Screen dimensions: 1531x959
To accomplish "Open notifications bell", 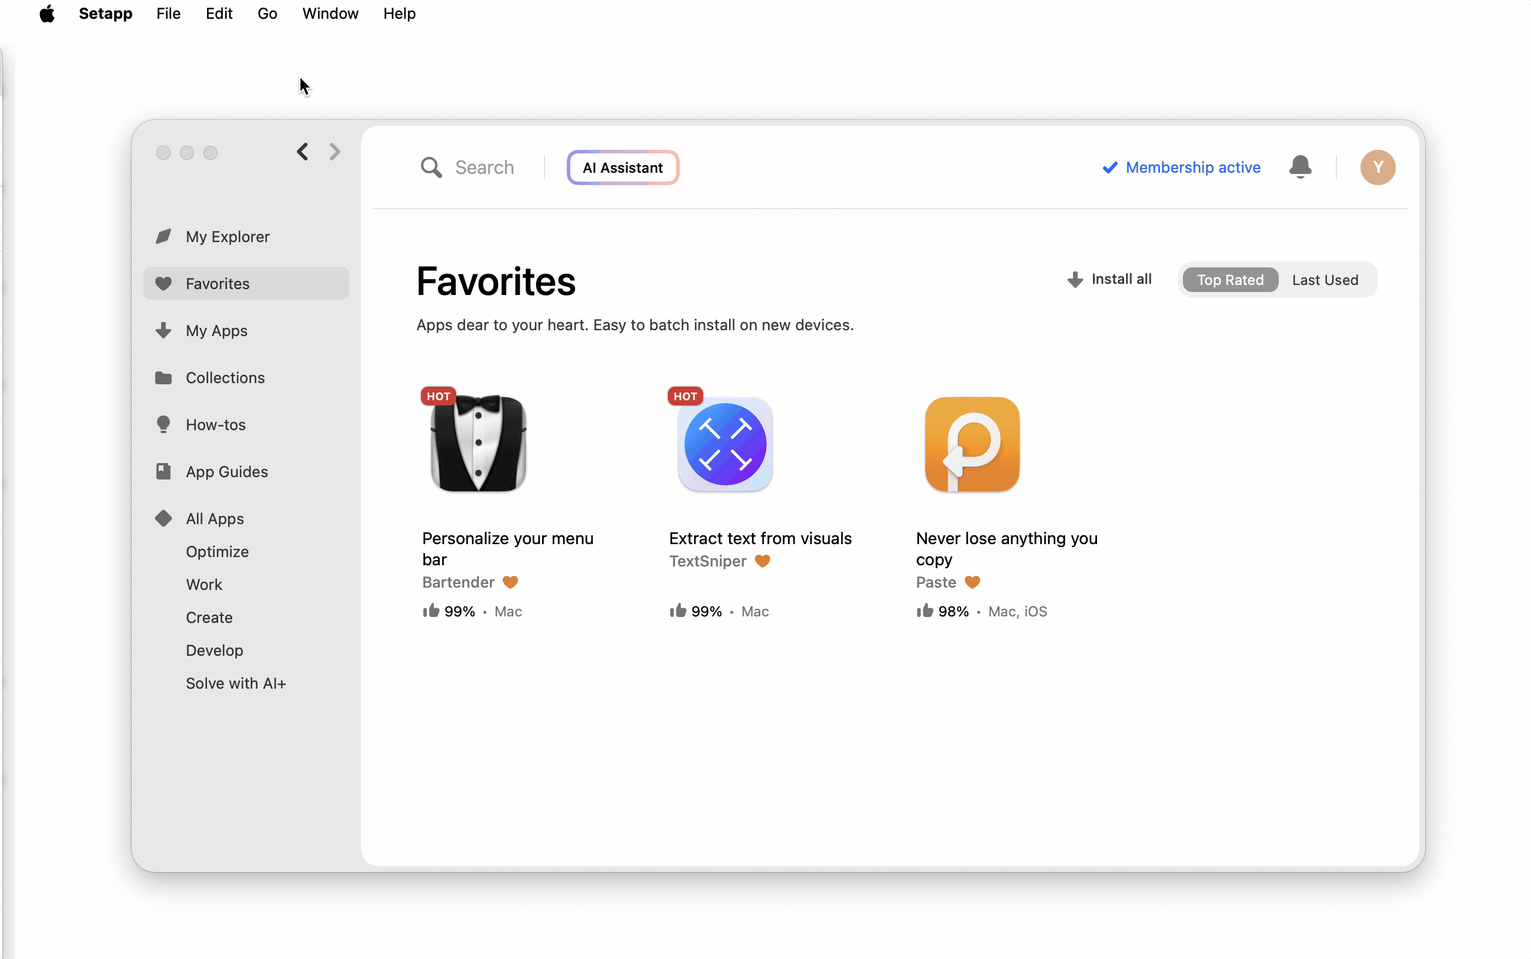I will pyautogui.click(x=1300, y=167).
